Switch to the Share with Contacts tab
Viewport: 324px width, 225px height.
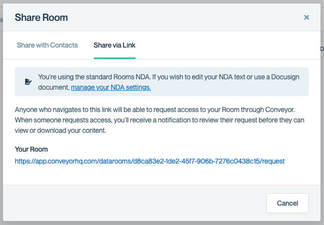47,45
